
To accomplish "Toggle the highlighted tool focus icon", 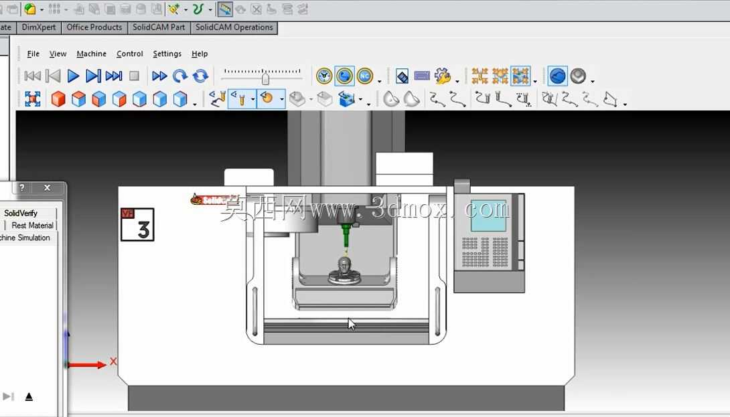I will point(239,99).
